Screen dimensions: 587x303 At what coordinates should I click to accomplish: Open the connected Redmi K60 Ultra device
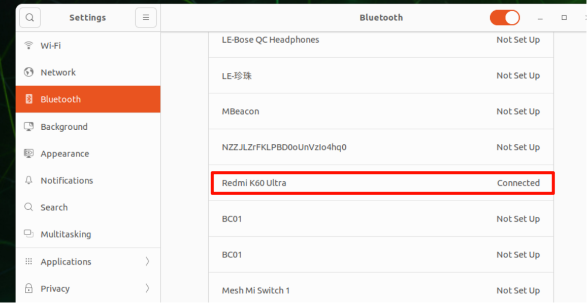point(381,183)
